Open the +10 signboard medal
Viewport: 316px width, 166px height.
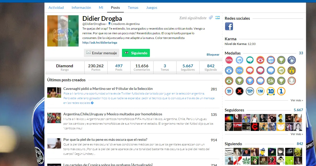pos(271,60)
